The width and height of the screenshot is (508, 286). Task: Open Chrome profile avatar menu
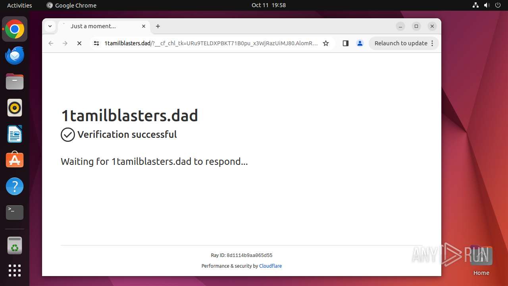pyautogui.click(x=360, y=43)
